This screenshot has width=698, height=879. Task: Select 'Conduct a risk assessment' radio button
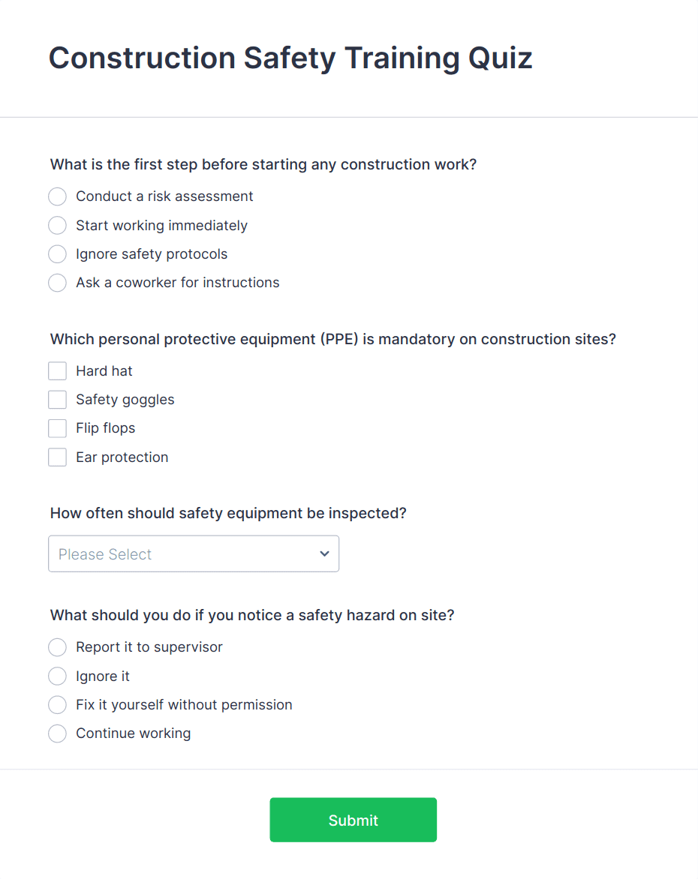tap(57, 196)
